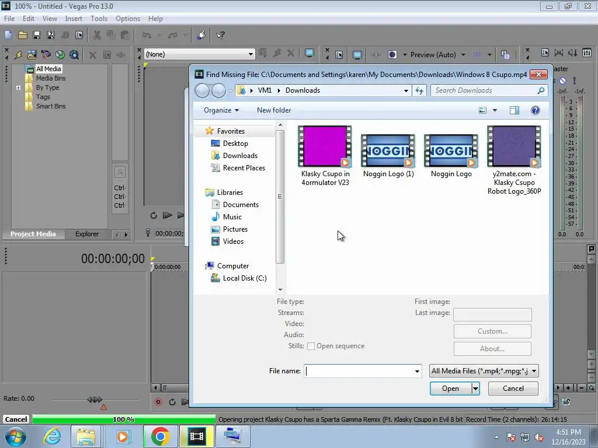
Task: Click the Record button below the timeline
Action: coord(158,402)
